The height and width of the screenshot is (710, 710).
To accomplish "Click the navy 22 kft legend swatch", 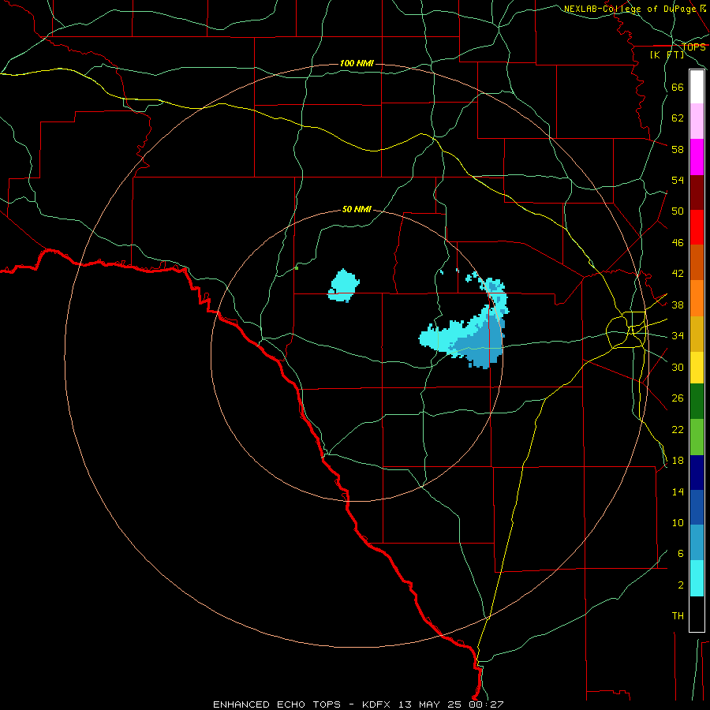I will (x=697, y=473).
